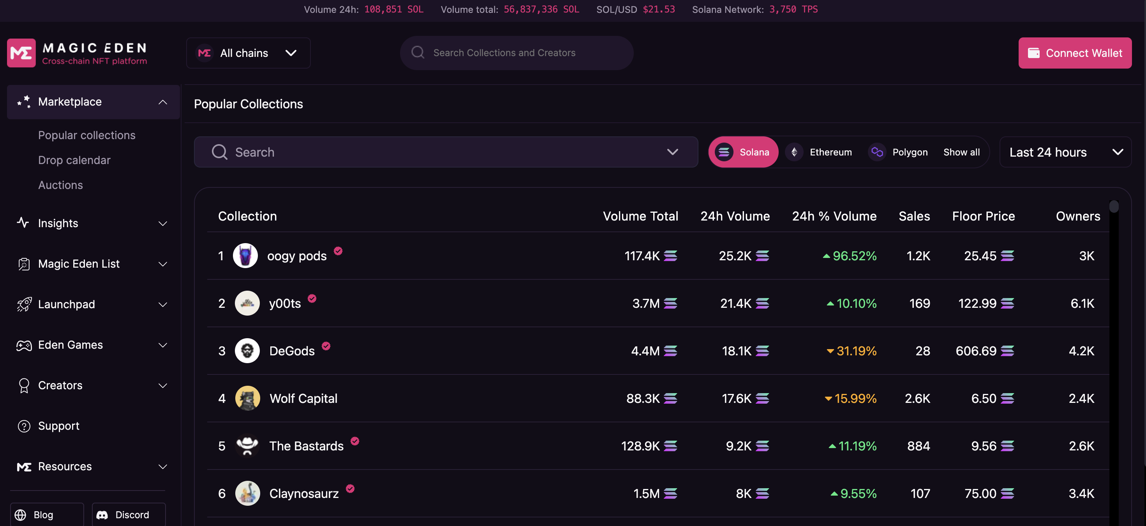Click the Marketplace sparkle icon

24,101
